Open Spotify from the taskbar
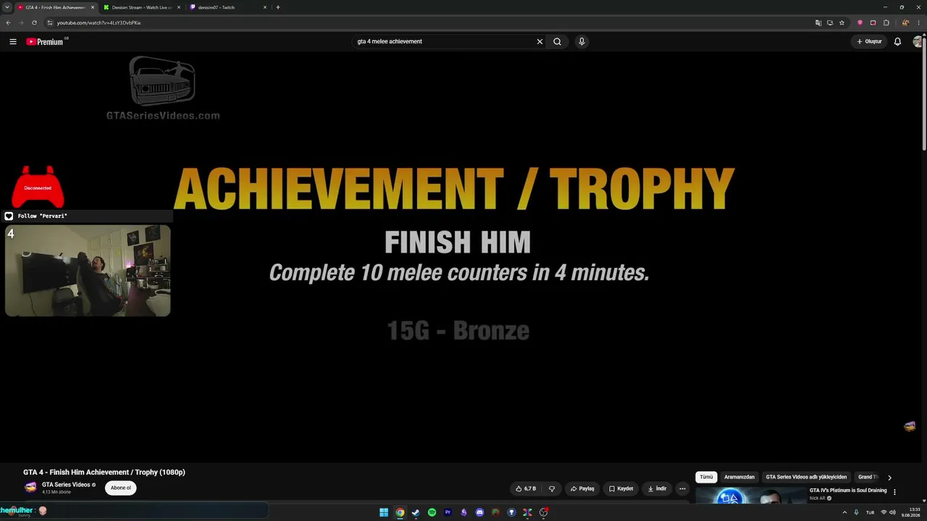The width and height of the screenshot is (927, 521). pyautogui.click(x=432, y=512)
